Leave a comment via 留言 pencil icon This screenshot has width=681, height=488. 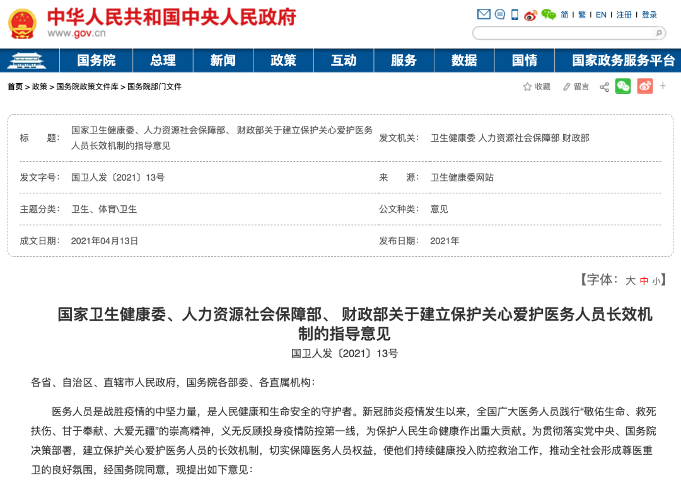pos(567,87)
